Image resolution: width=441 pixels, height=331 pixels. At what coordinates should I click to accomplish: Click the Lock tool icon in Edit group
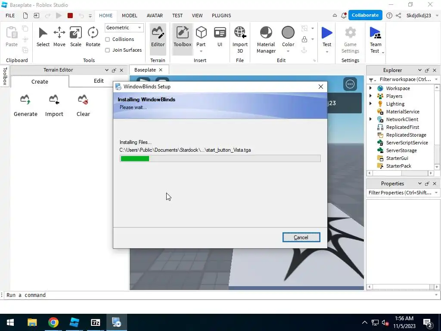tap(304, 39)
